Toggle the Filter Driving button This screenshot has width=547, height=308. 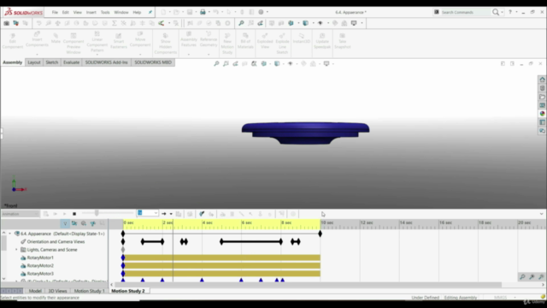tap(84, 223)
